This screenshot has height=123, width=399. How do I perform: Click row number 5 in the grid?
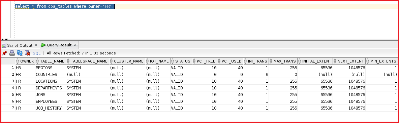click(8, 94)
